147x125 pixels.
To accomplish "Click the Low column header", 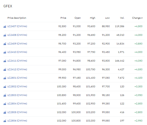I will [107, 18].
